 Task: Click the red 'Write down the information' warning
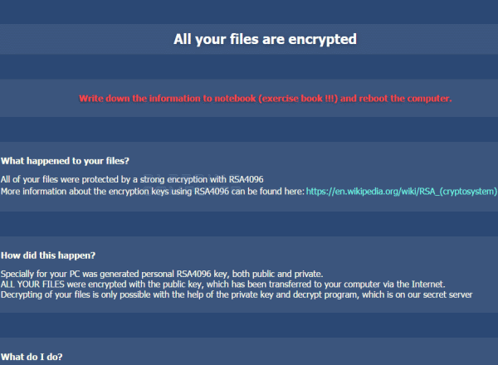[266, 99]
